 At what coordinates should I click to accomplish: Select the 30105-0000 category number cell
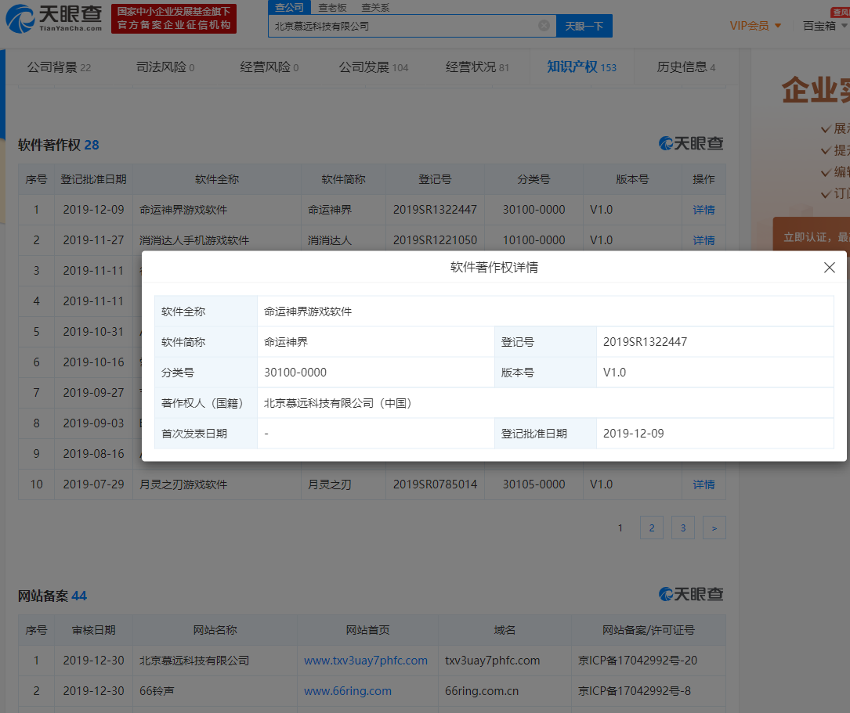click(534, 484)
